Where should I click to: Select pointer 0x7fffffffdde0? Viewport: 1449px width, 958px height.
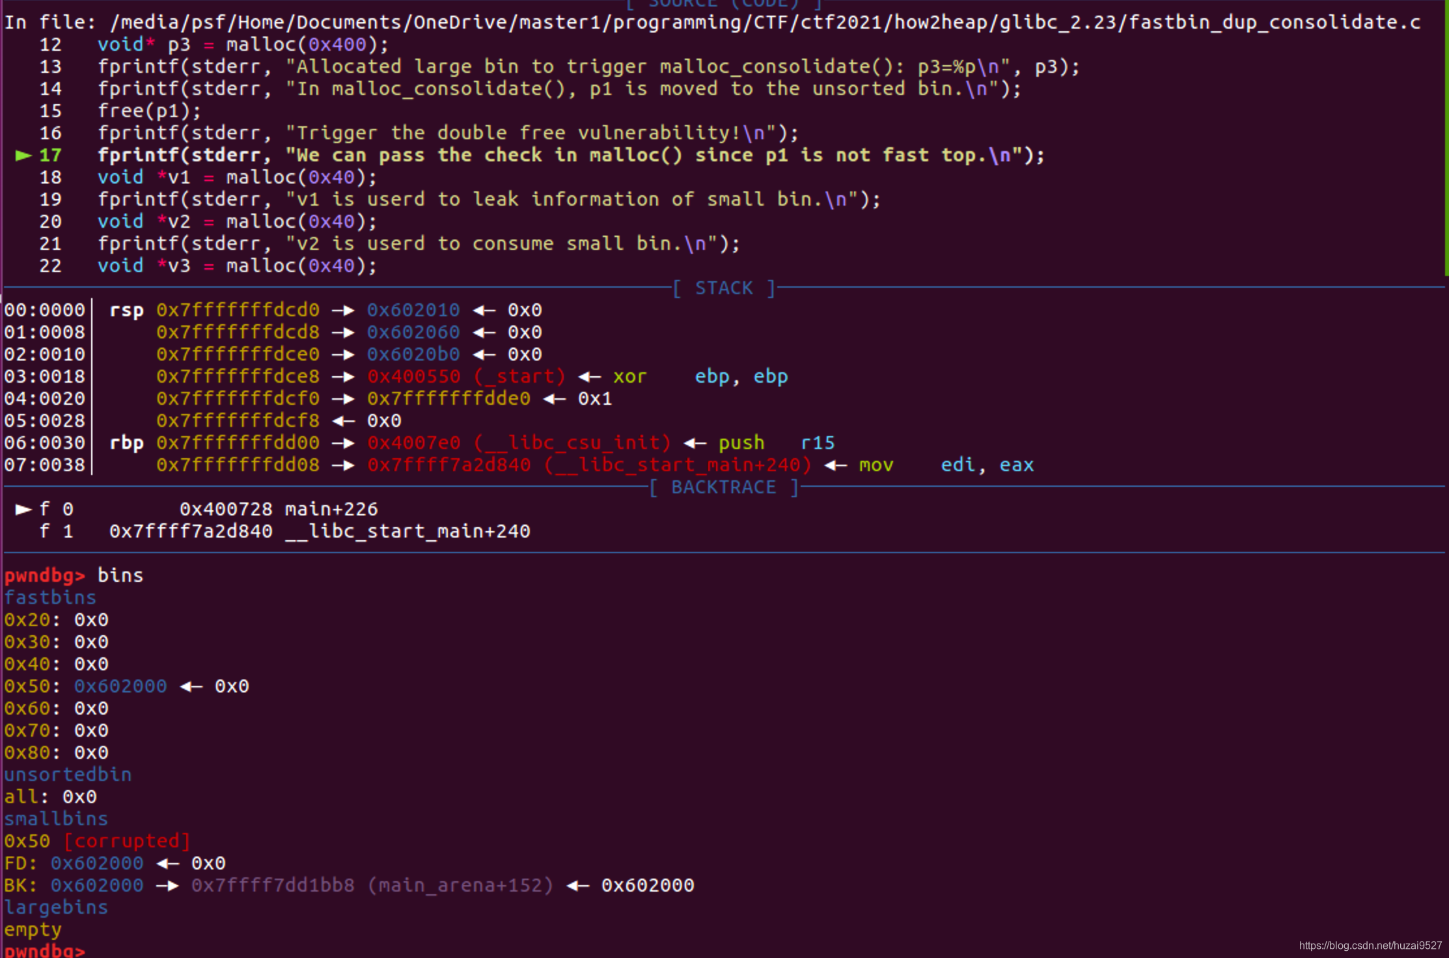448,399
